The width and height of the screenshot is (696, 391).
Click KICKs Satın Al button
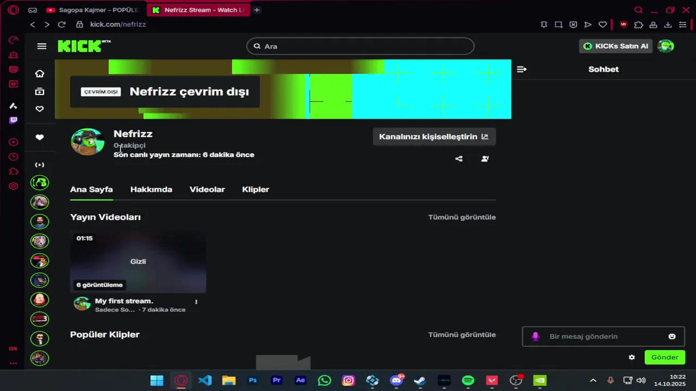point(616,46)
